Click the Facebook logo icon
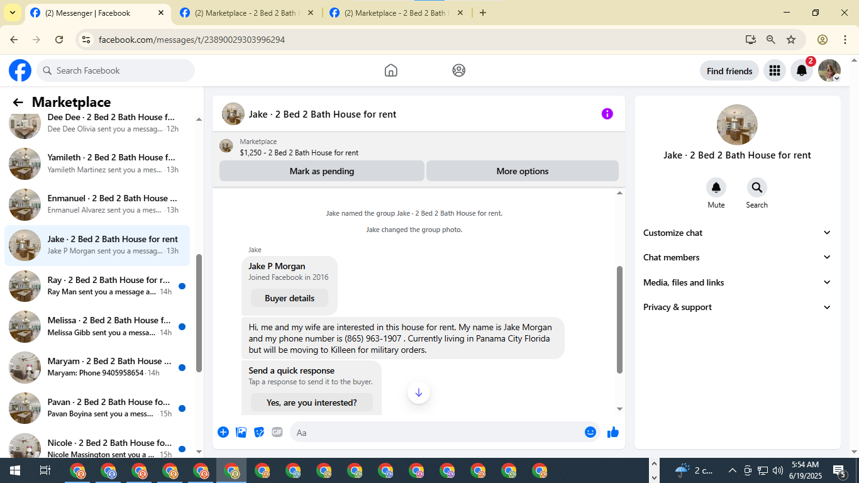Screen dimensions: 859x483 [x=20, y=70]
